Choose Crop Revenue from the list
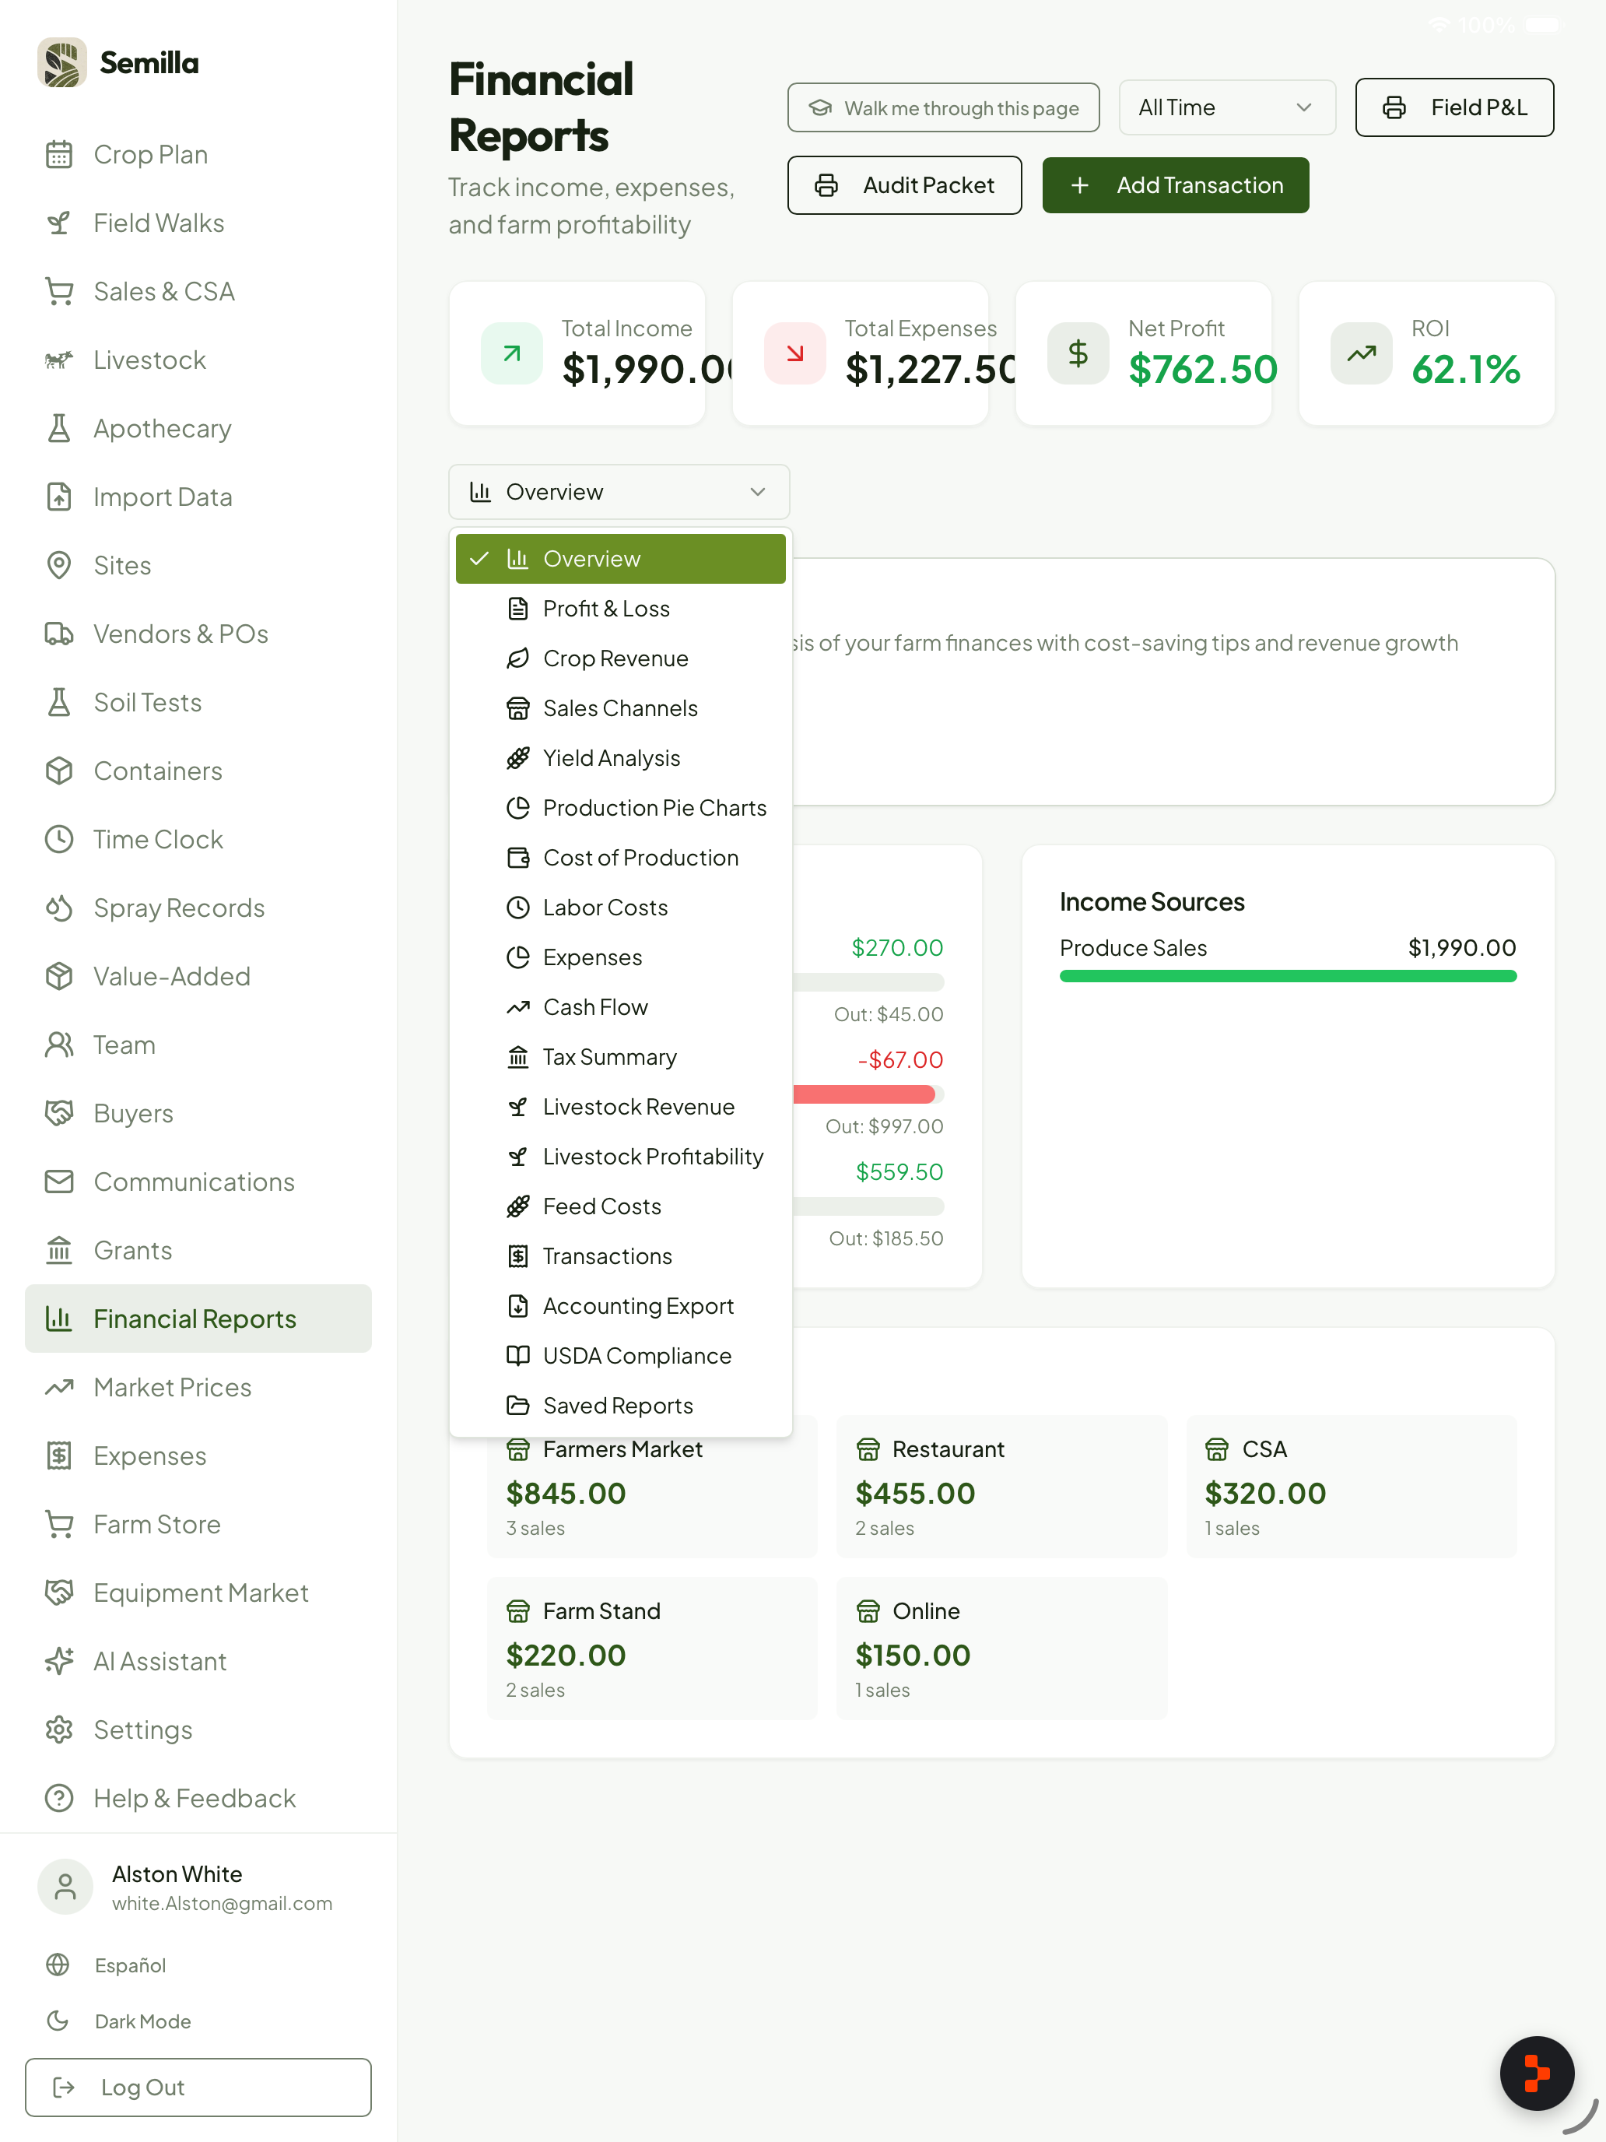Viewport: 1606px width, 2142px height. click(620, 658)
